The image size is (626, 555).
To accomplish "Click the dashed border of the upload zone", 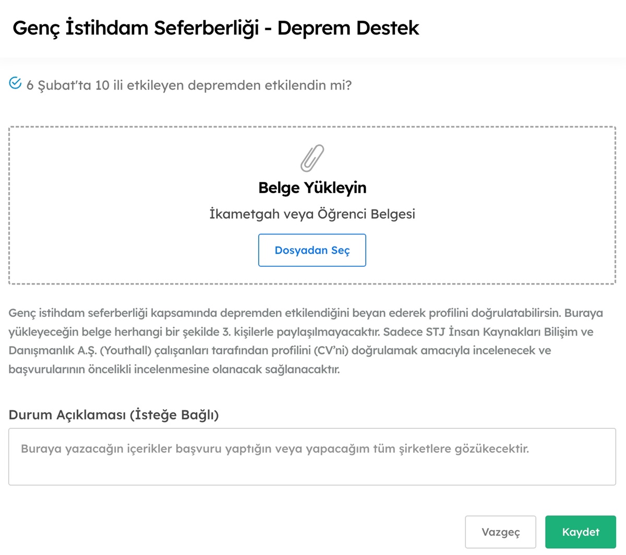I will point(312,125).
